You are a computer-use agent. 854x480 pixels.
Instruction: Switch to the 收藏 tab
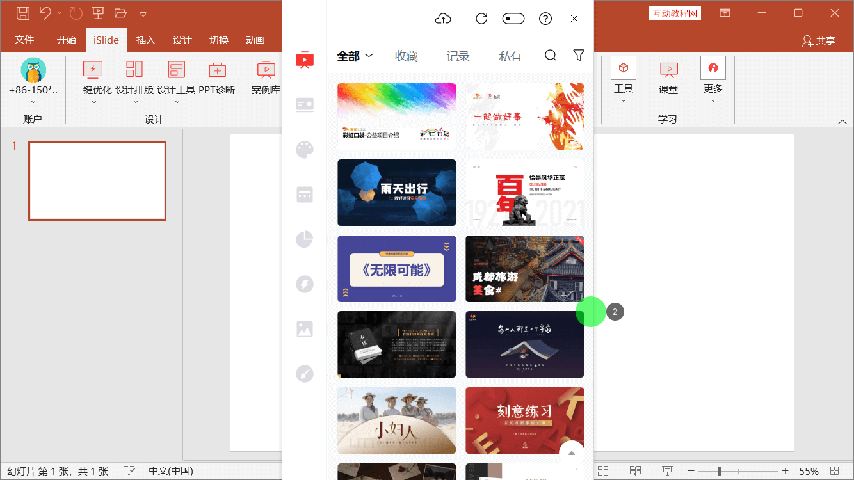[406, 56]
